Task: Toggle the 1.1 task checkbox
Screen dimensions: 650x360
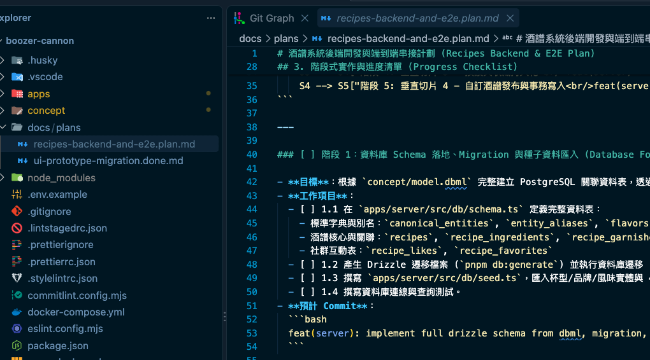Action: [x=308, y=209]
